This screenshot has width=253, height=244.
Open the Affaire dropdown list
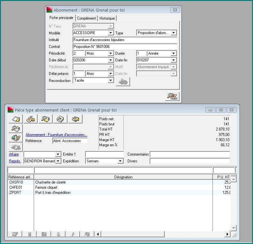tap(58, 154)
